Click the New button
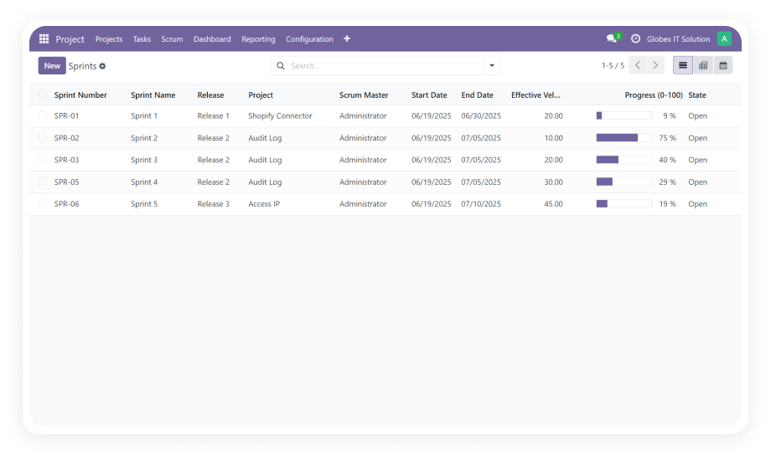 (52, 66)
